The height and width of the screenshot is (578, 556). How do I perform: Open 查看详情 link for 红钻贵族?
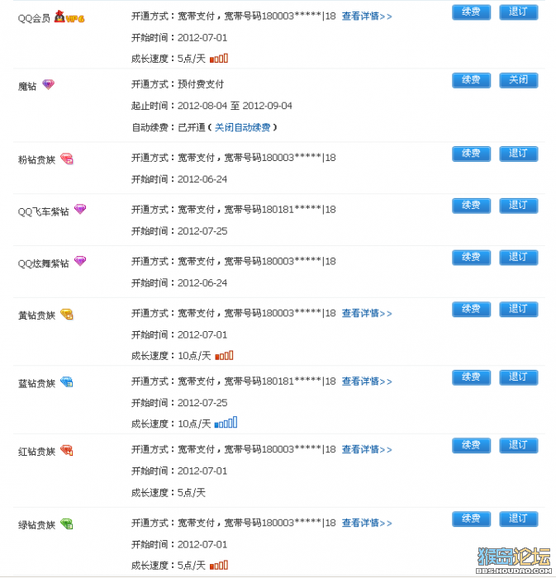(x=367, y=449)
